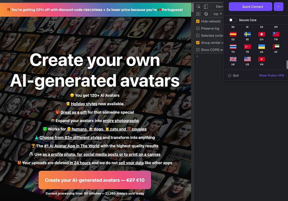Click the SK country label
The width and height of the screenshot is (288, 201).
tap(233, 27)
